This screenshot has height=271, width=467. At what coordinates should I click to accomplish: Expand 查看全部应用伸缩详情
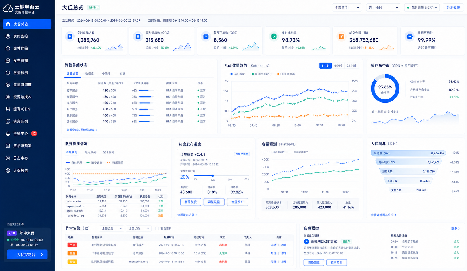point(82,130)
